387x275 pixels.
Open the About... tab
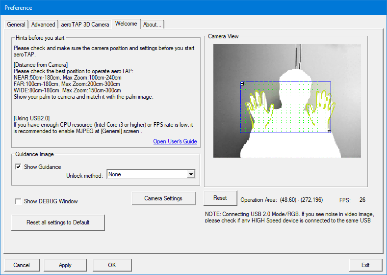click(x=152, y=25)
